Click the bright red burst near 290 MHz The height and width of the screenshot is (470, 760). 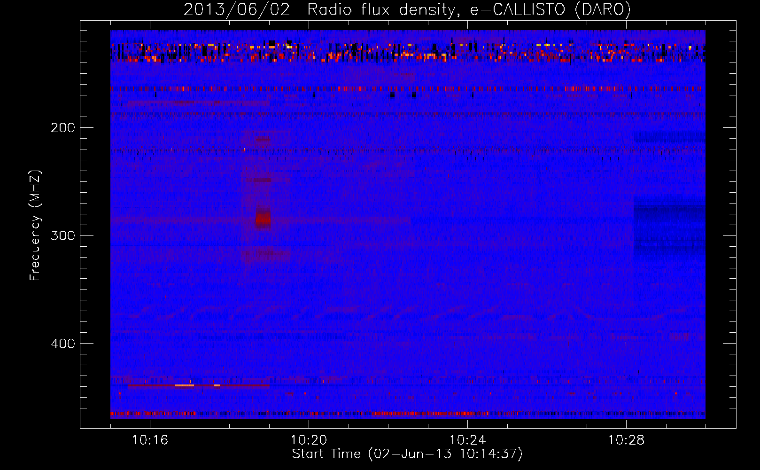point(263,219)
